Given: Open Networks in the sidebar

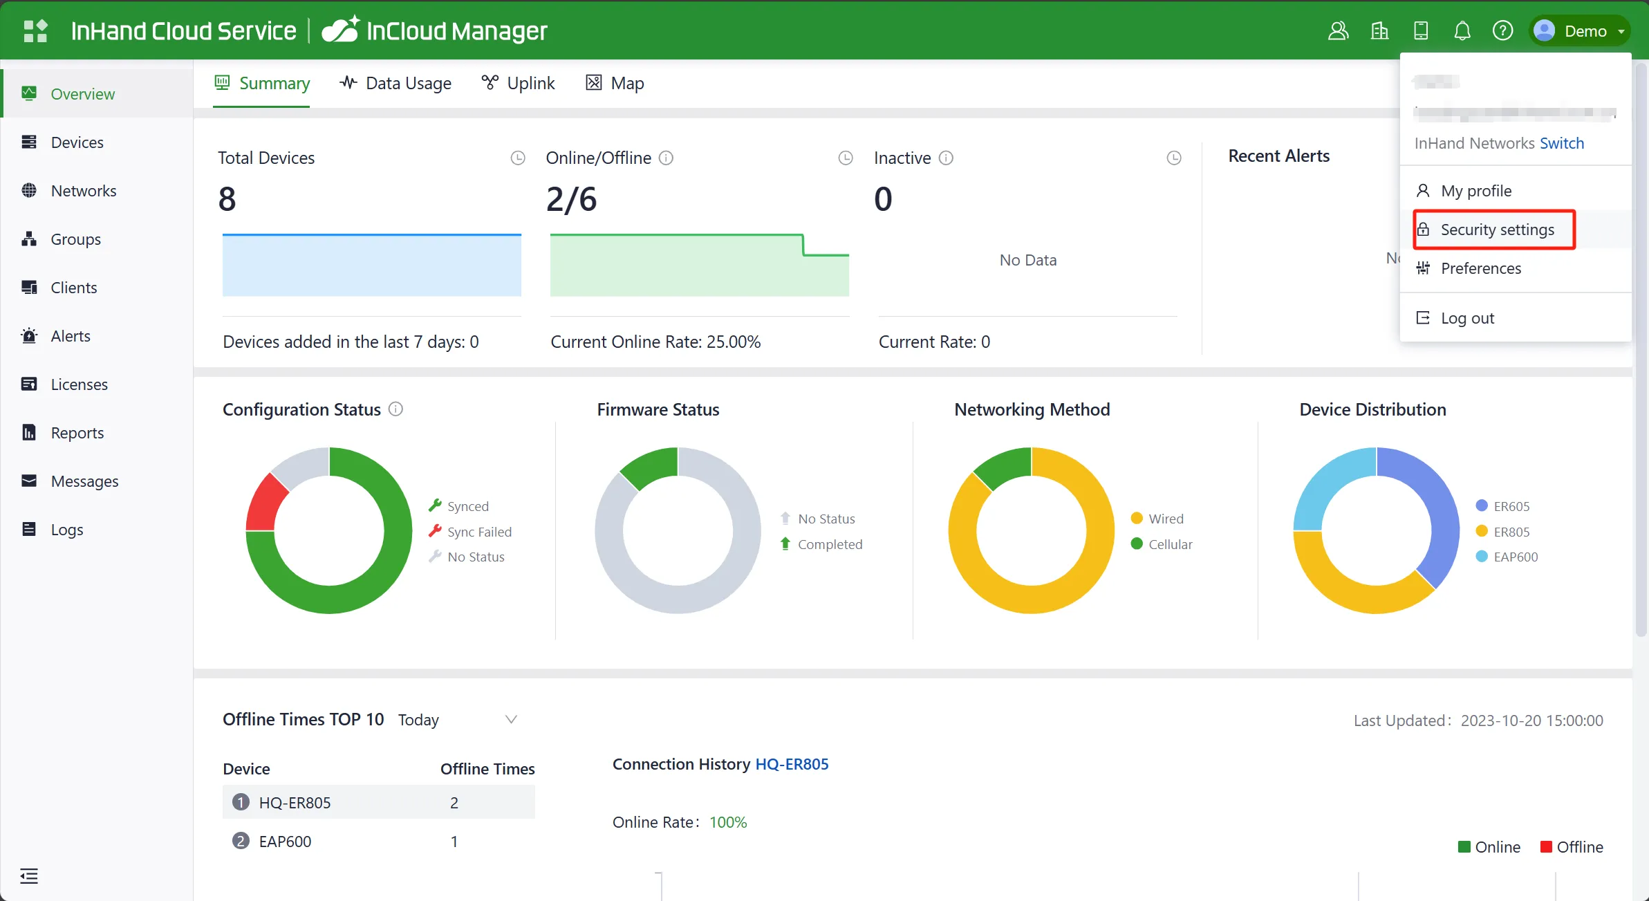Looking at the screenshot, I should pyautogui.click(x=97, y=190).
